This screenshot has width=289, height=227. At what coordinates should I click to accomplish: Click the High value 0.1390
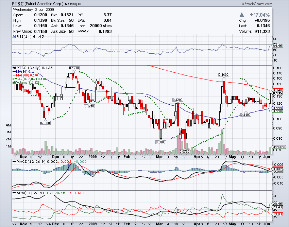point(40,20)
